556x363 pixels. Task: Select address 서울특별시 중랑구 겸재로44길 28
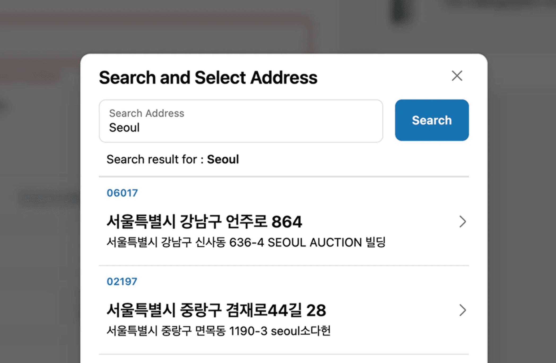217,310
